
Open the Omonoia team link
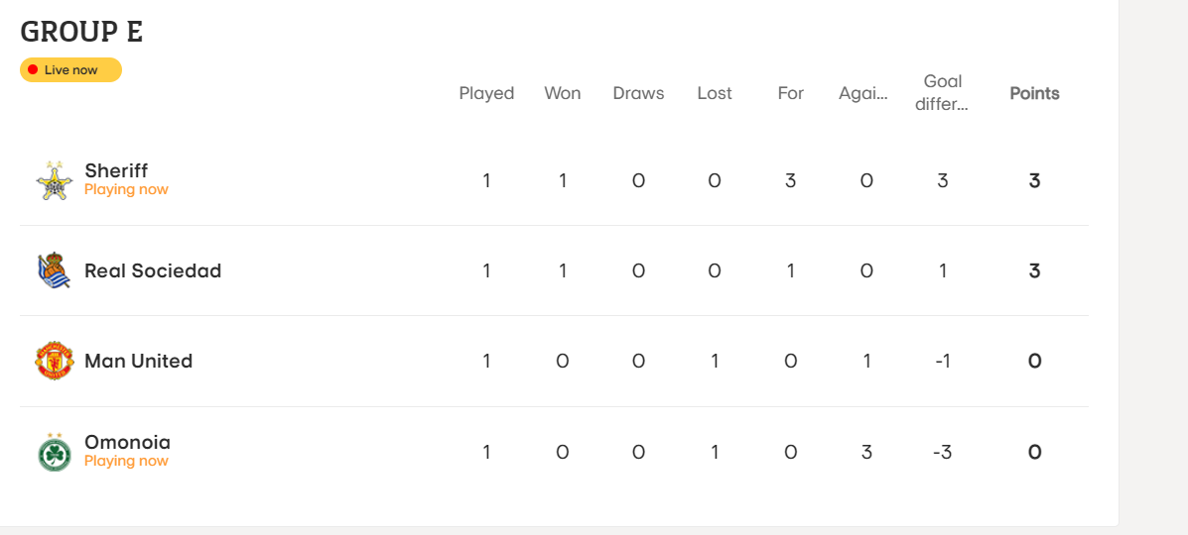[x=127, y=443]
